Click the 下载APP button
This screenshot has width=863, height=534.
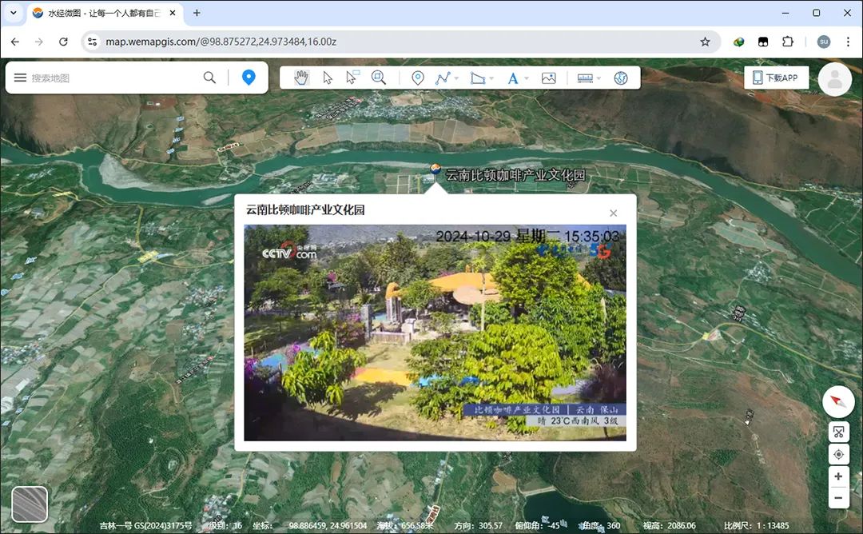(x=776, y=78)
